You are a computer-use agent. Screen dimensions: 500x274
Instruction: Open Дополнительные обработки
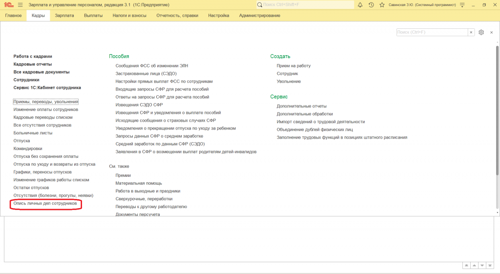click(x=305, y=114)
